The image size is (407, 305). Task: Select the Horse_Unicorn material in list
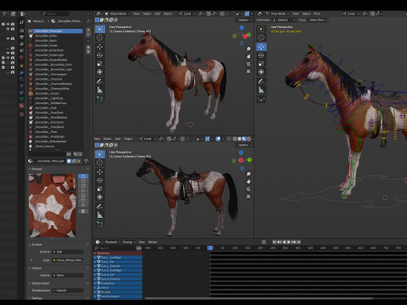55,146
